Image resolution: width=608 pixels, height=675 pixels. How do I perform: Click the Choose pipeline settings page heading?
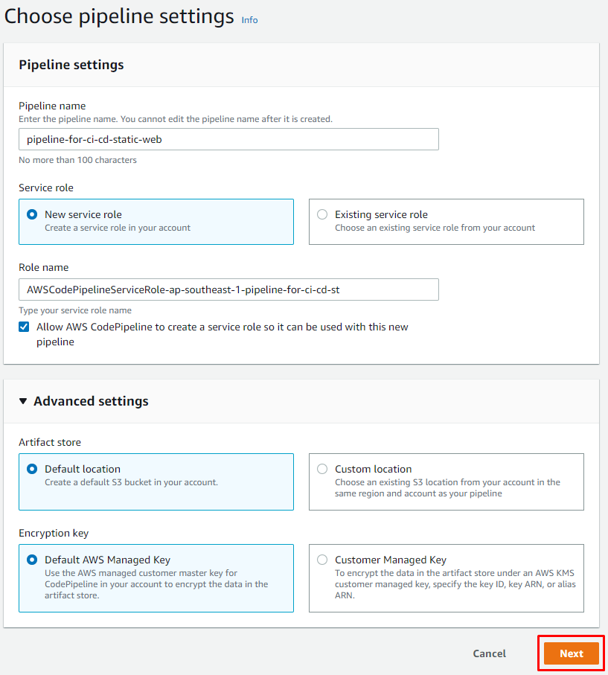(x=119, y=16)
